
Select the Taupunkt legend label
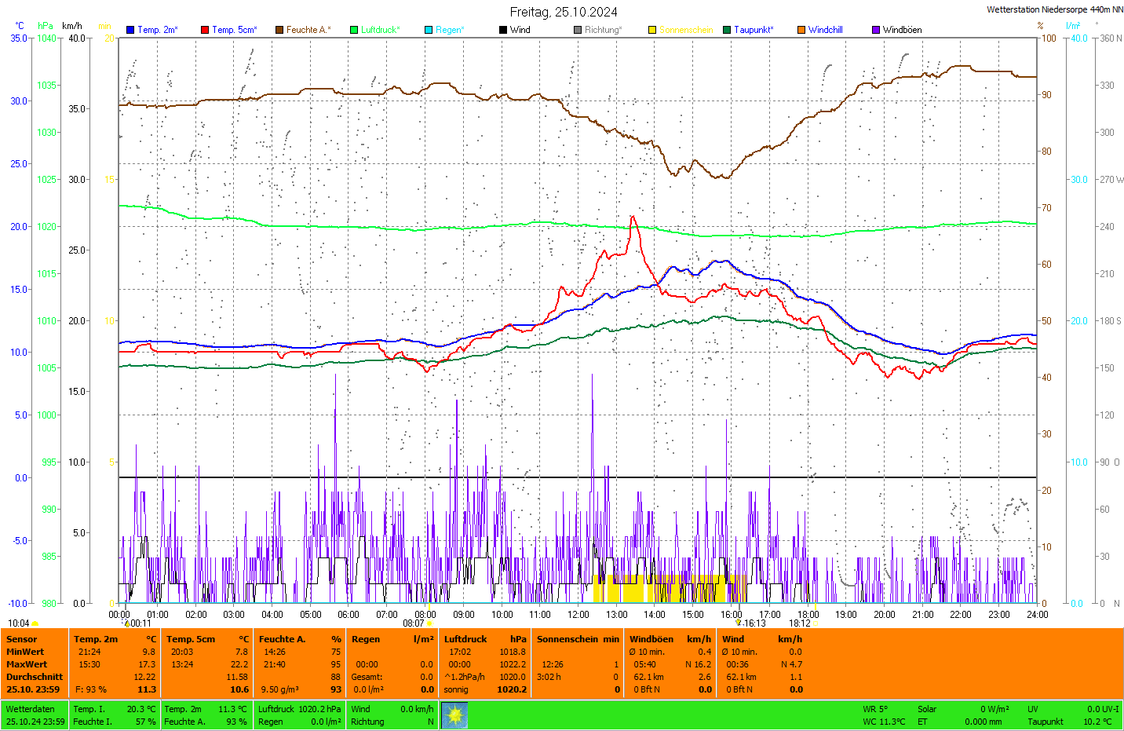(754, 30)
